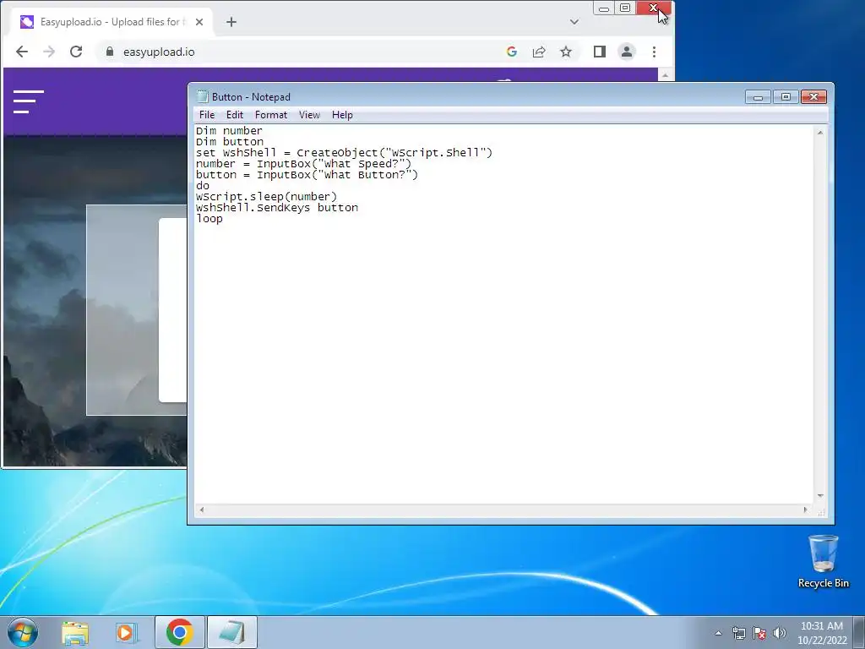Click Notepad vertical scrollbar up arrow

(820, 133)
